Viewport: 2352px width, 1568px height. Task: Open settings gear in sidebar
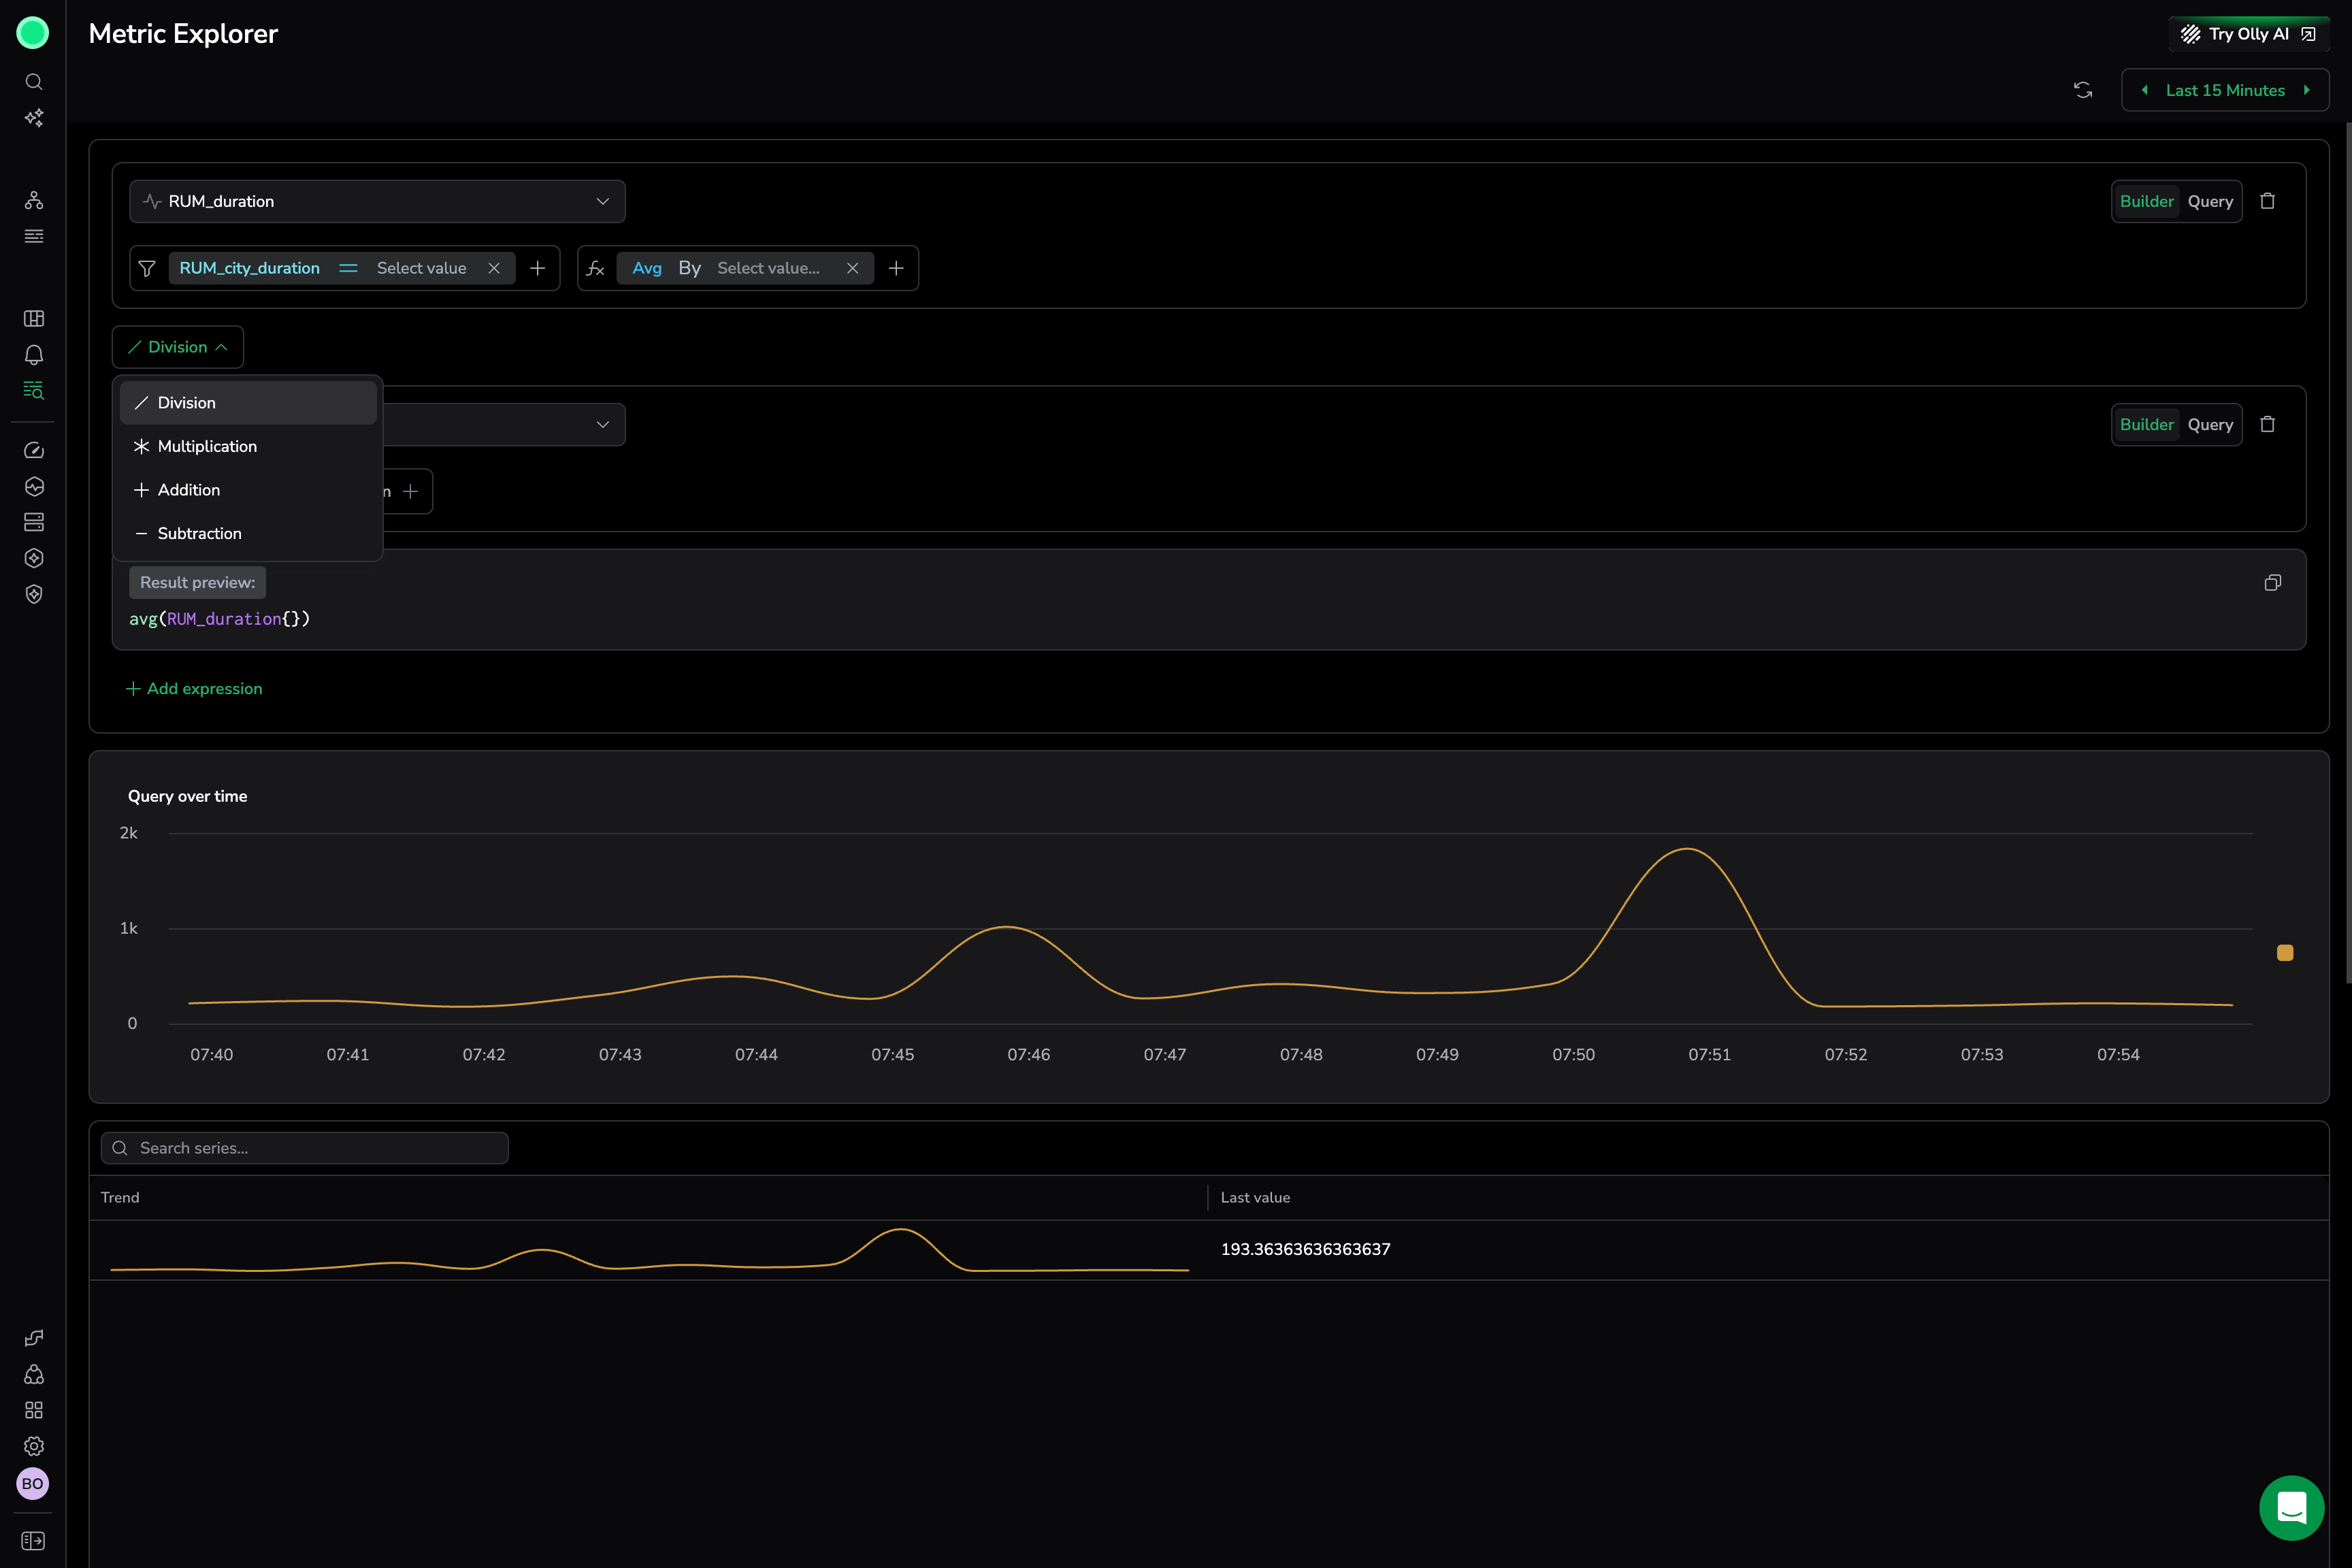[x=34, y=1446]
